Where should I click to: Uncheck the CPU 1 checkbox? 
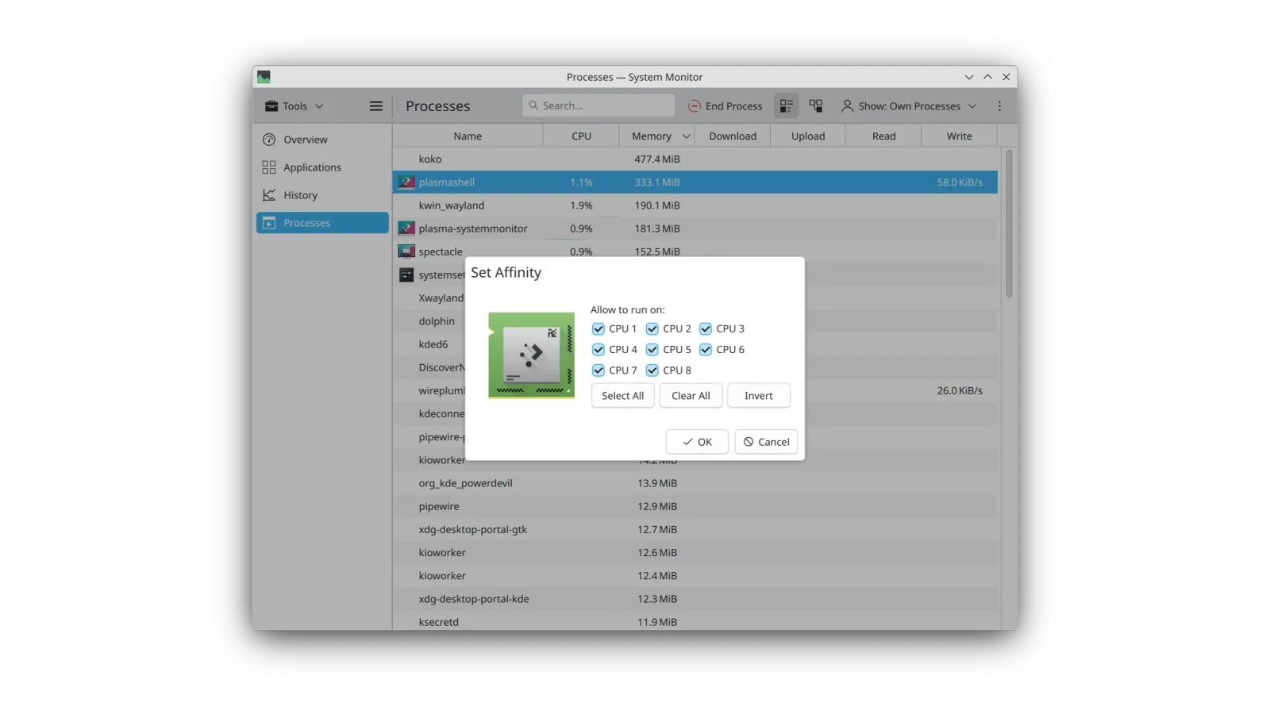598,328
